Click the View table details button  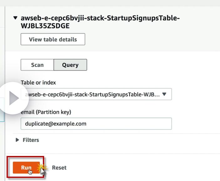coord(53,39)
